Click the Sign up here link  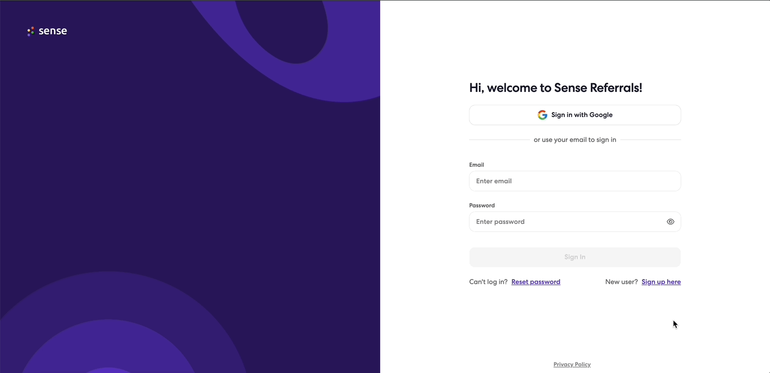661,282
